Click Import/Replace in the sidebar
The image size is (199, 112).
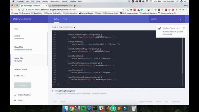point(24,95)
